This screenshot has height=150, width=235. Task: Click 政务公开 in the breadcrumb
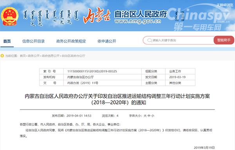click(34, 56)
